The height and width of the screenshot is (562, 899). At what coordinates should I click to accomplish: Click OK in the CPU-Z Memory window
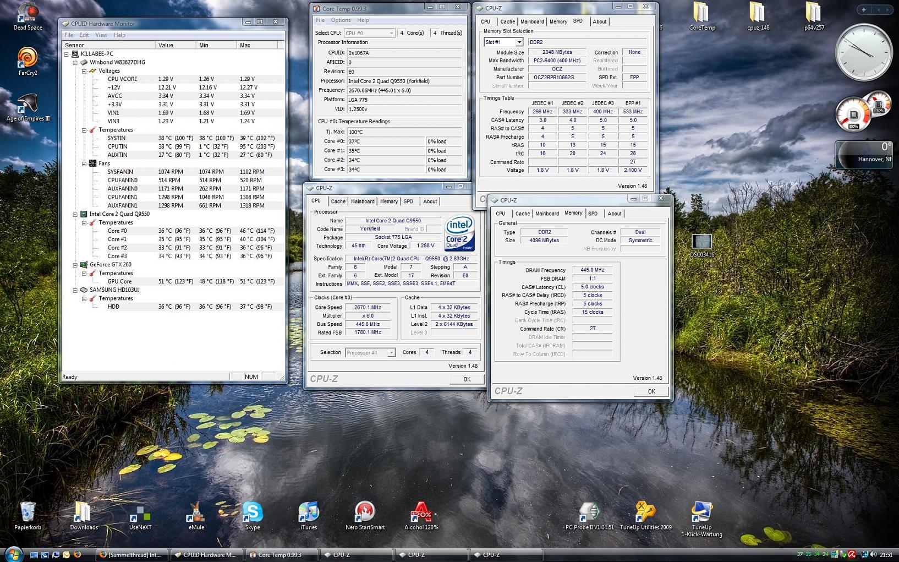[x=651, y=391]
